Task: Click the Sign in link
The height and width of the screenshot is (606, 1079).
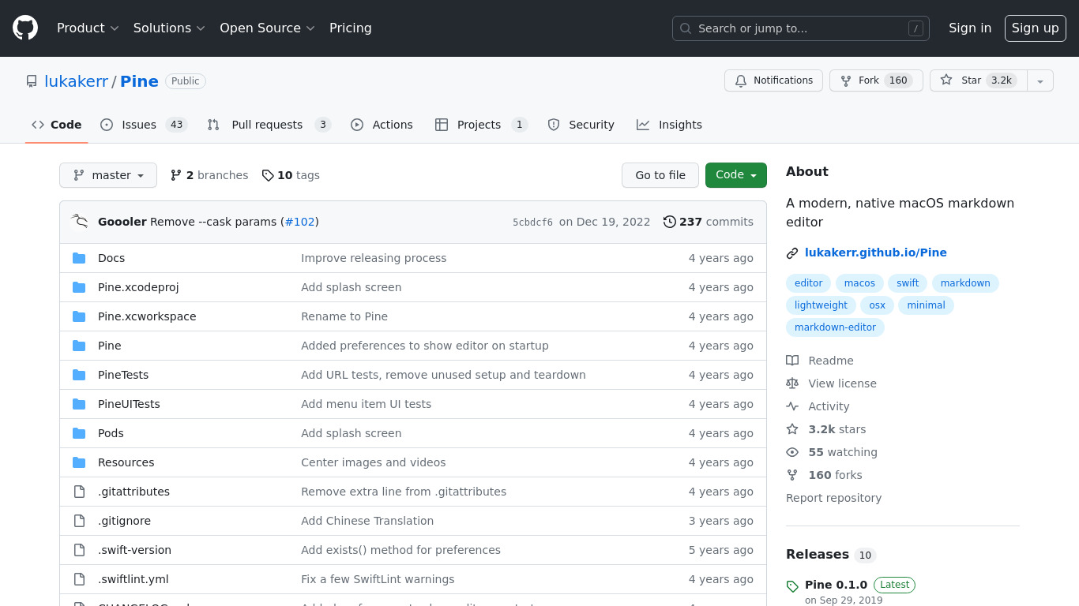Action: (970, 28)
